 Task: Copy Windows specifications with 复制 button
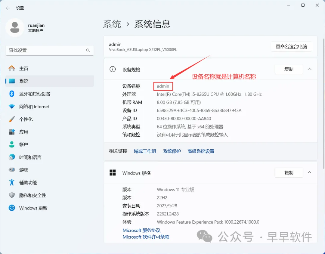pos(289,173)
